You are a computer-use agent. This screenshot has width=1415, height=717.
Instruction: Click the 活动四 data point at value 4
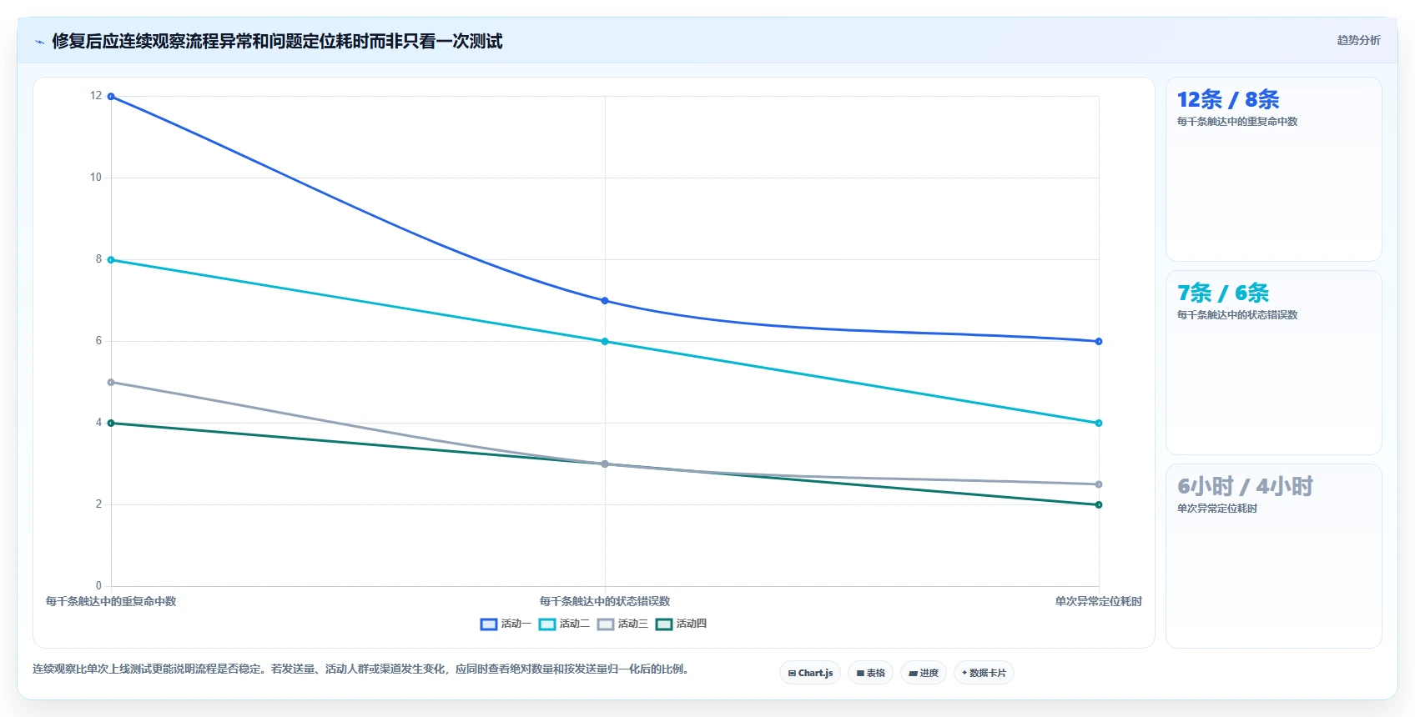click(x=111, y=424)
